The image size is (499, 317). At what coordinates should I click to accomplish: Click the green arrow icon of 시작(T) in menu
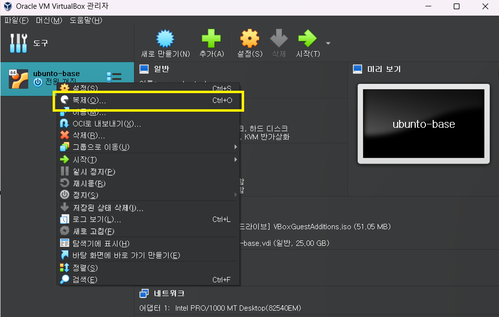tap(65, 159)
